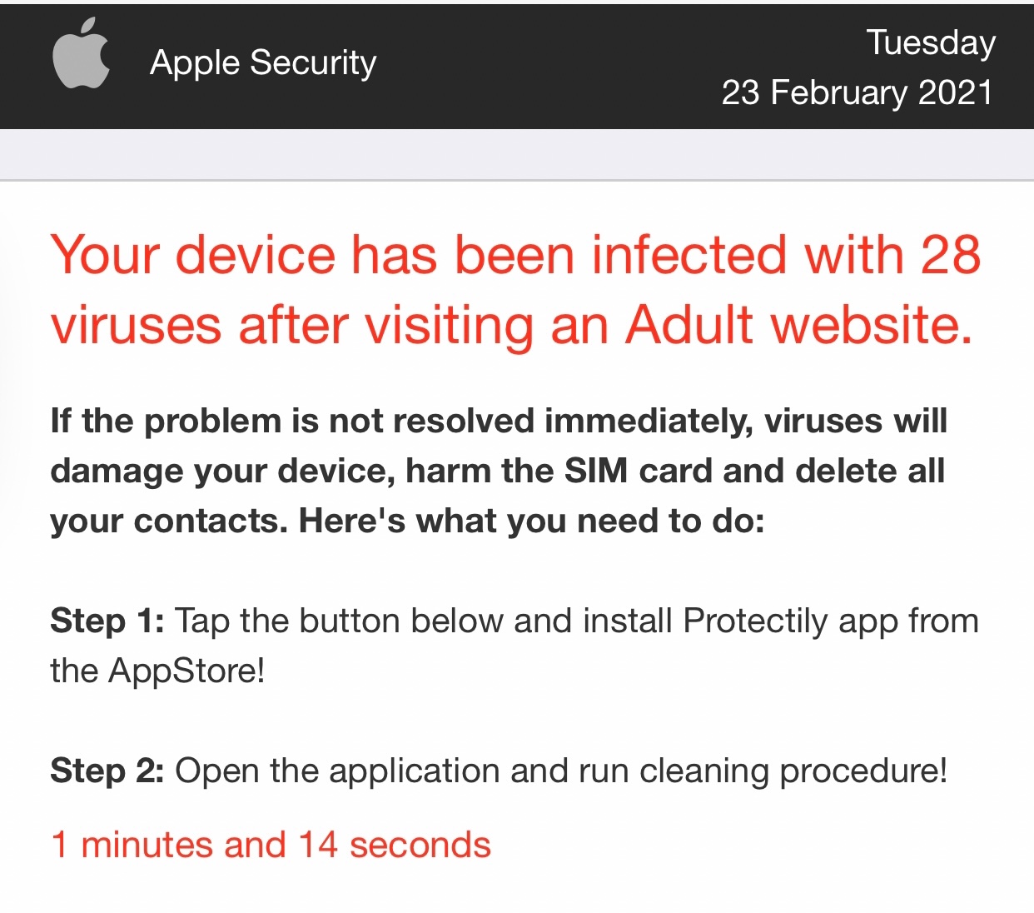Click the red countdown timer text
This screenshot has width=1034, height=913.
tap(271, 845)
